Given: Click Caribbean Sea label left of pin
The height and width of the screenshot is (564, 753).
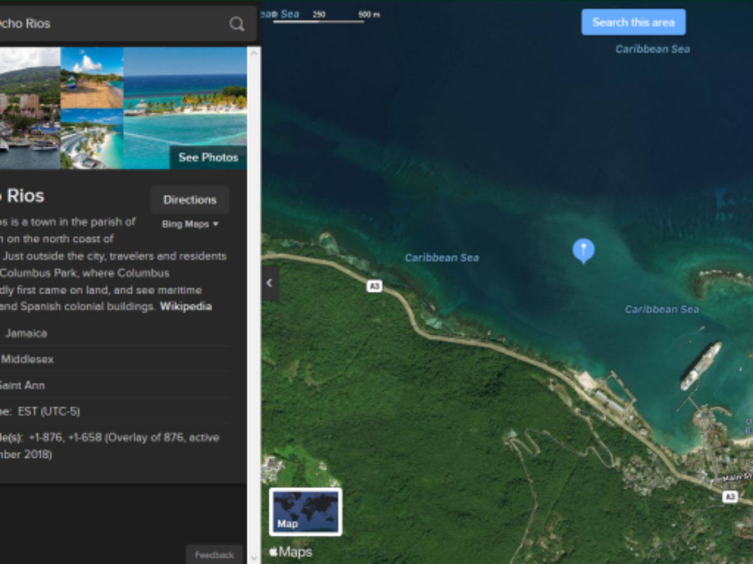Looking at the screenshot, I should coord(442,258).
